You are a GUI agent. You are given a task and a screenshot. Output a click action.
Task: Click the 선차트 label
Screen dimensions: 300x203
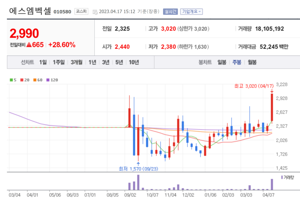tap(27, 62)
